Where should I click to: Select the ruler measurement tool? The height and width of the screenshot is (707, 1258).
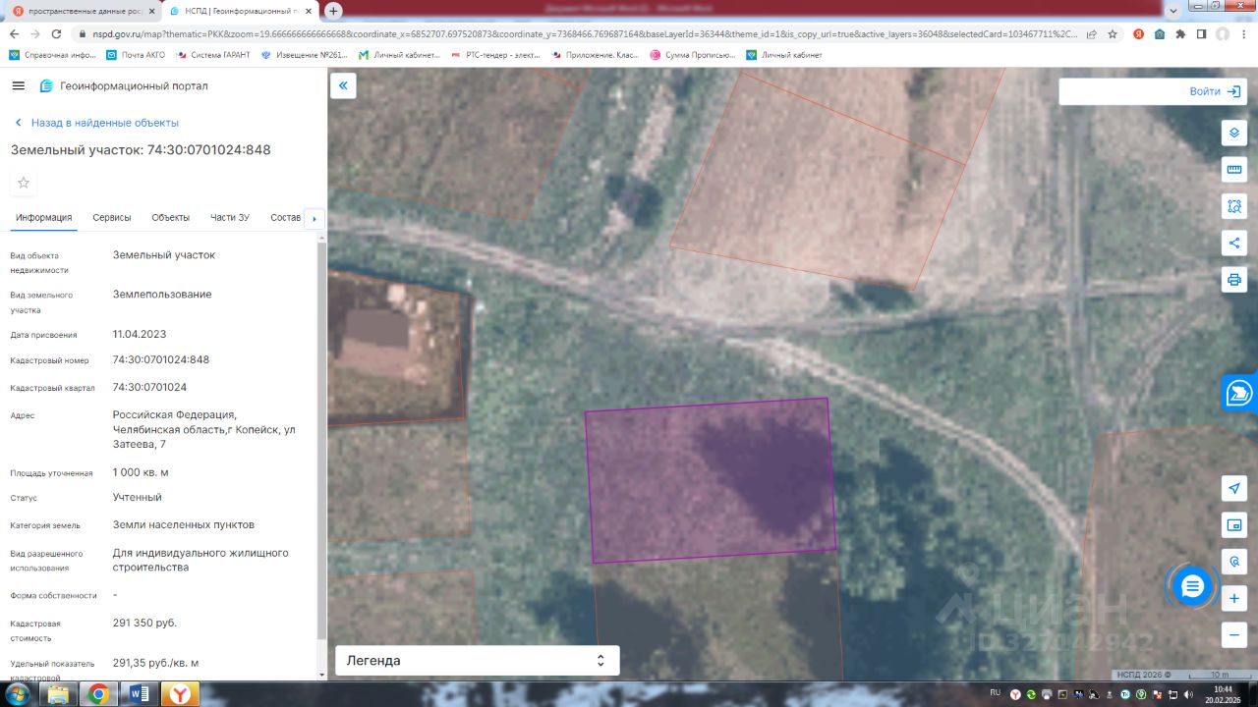point(1234,170)
